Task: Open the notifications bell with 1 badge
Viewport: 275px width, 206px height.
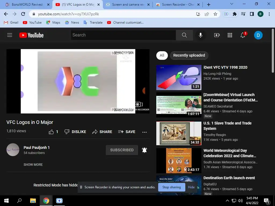Action: tap(243, 35)
